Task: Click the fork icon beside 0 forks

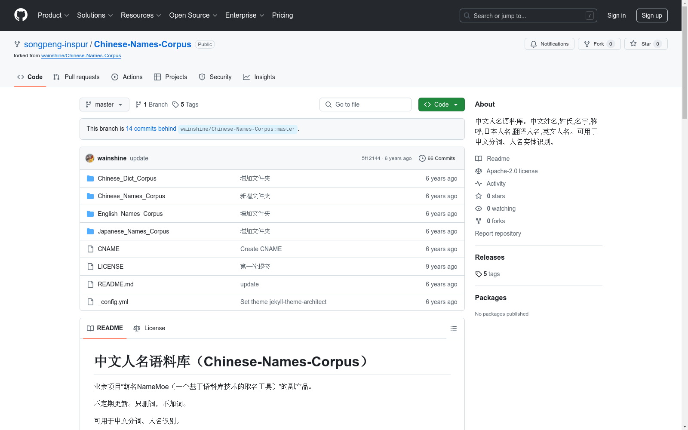Action: point(479,221)
